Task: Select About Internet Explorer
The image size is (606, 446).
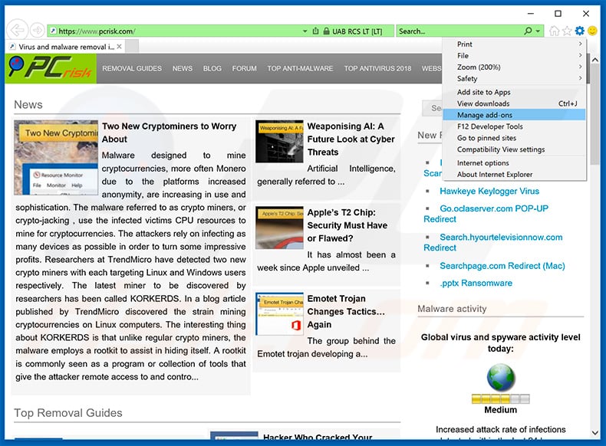Action: click(514, 175)
